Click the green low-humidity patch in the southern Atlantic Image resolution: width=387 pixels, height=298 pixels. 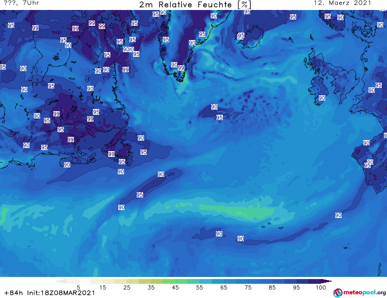tap(237, 211)
